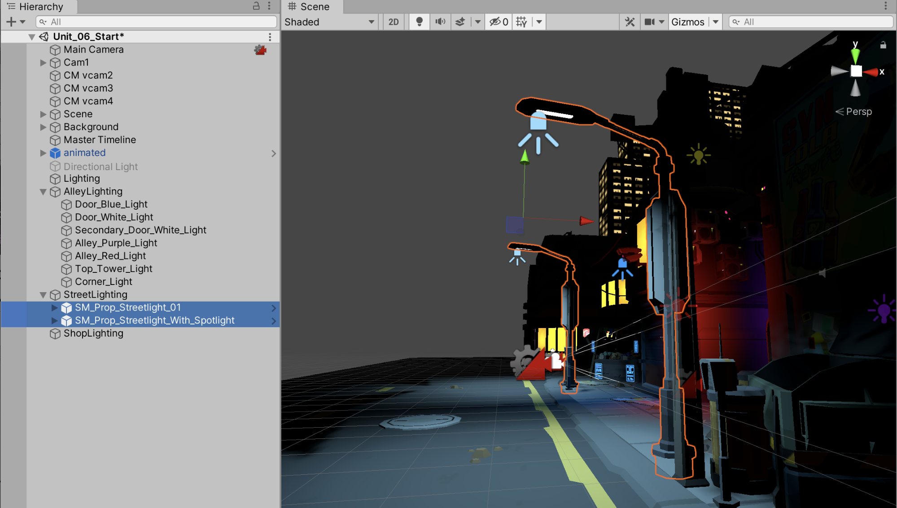Click the scene camera settings icon
The width and height of the screenshot is (897, 508).
[x=649, y=22]
